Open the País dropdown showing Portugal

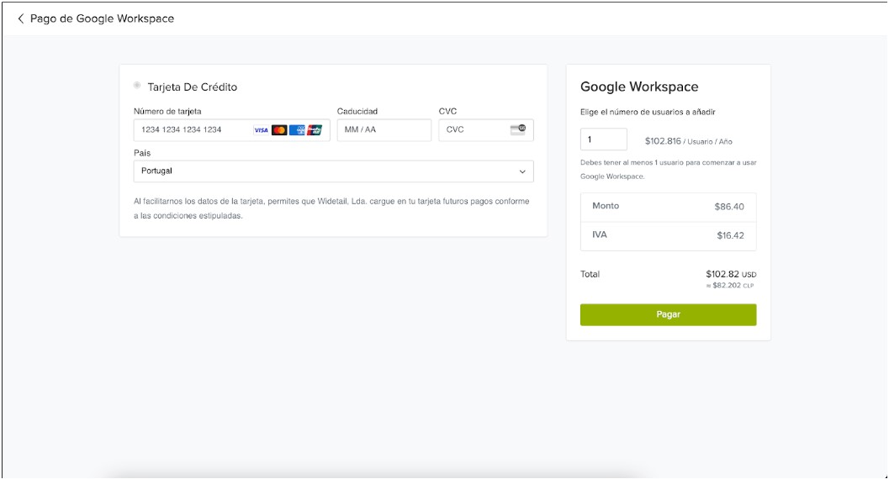pyautogui.click(x=333, y=171)
